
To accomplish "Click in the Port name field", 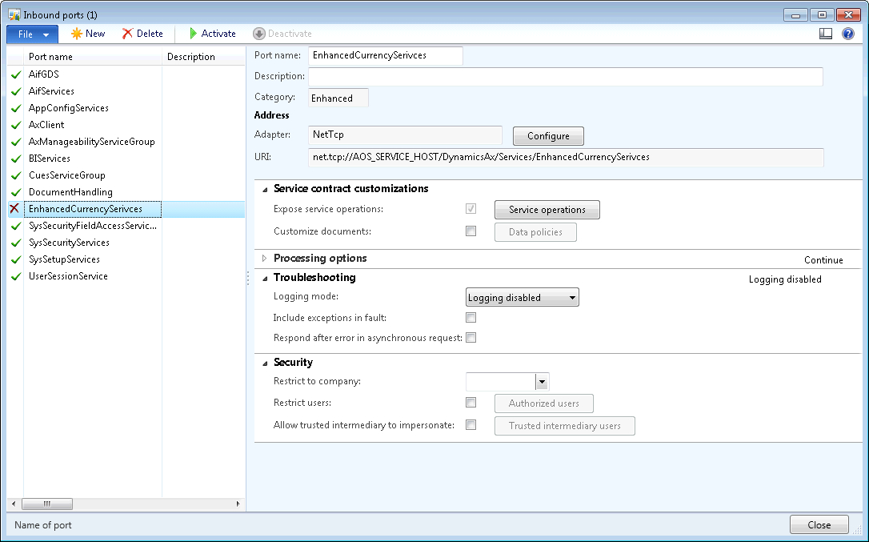I will pos(385,55).
